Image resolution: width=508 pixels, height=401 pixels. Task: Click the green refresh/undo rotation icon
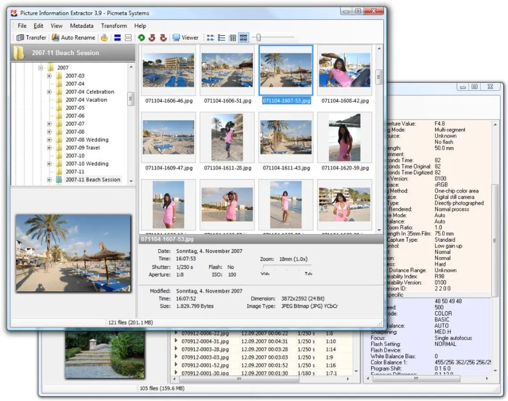141,37
